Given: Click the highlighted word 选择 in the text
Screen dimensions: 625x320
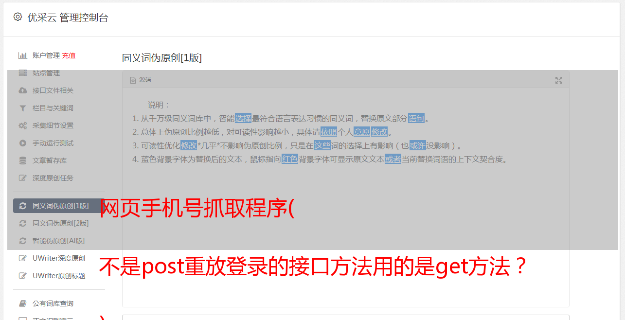Looking at the screenshot, I should coord(243,118).
